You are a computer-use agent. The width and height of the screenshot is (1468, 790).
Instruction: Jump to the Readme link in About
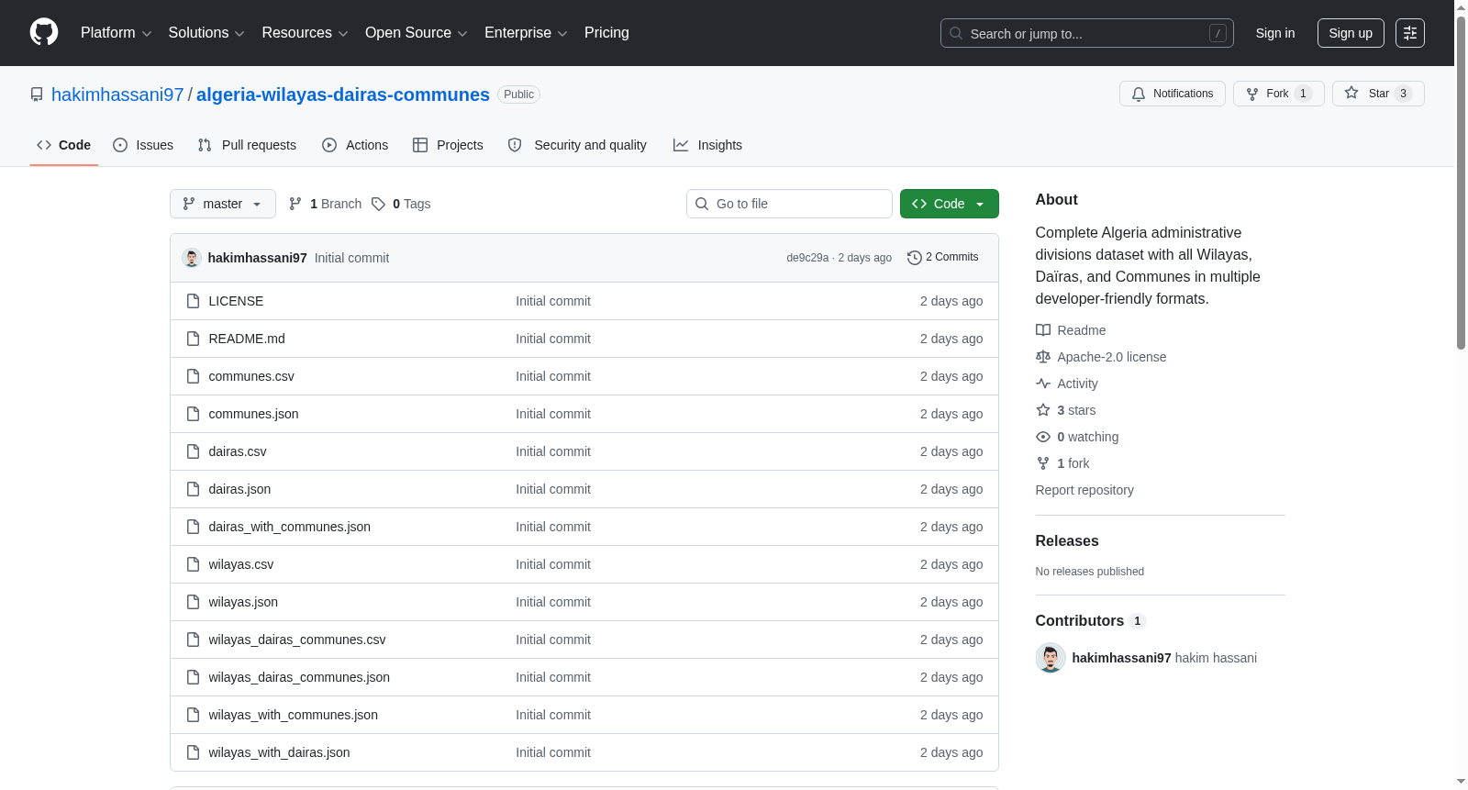click(x=1071, y=330)
